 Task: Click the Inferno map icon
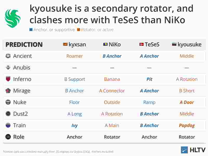point(8,79)
